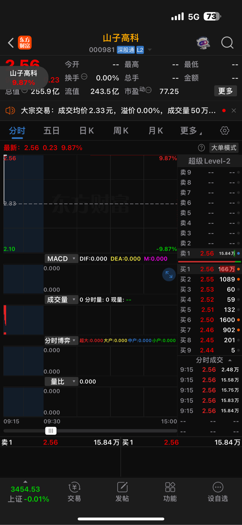Tap the search magnifier icon
The height and width of the screenshot is (525, 242).
227,43
